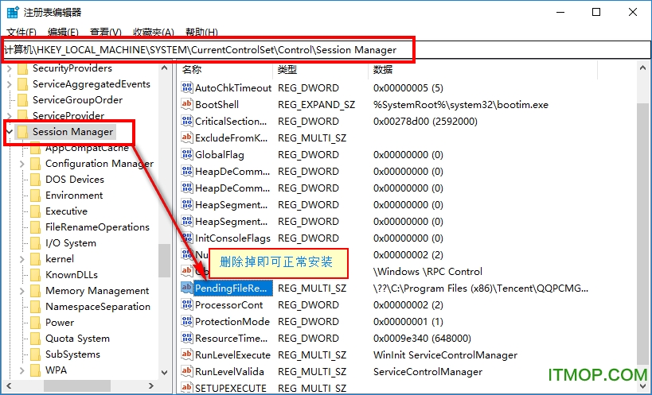Click the AutoChkTimeout DWORD value icon
This screenshot has height=395, width=652.
tap(187, 88)
